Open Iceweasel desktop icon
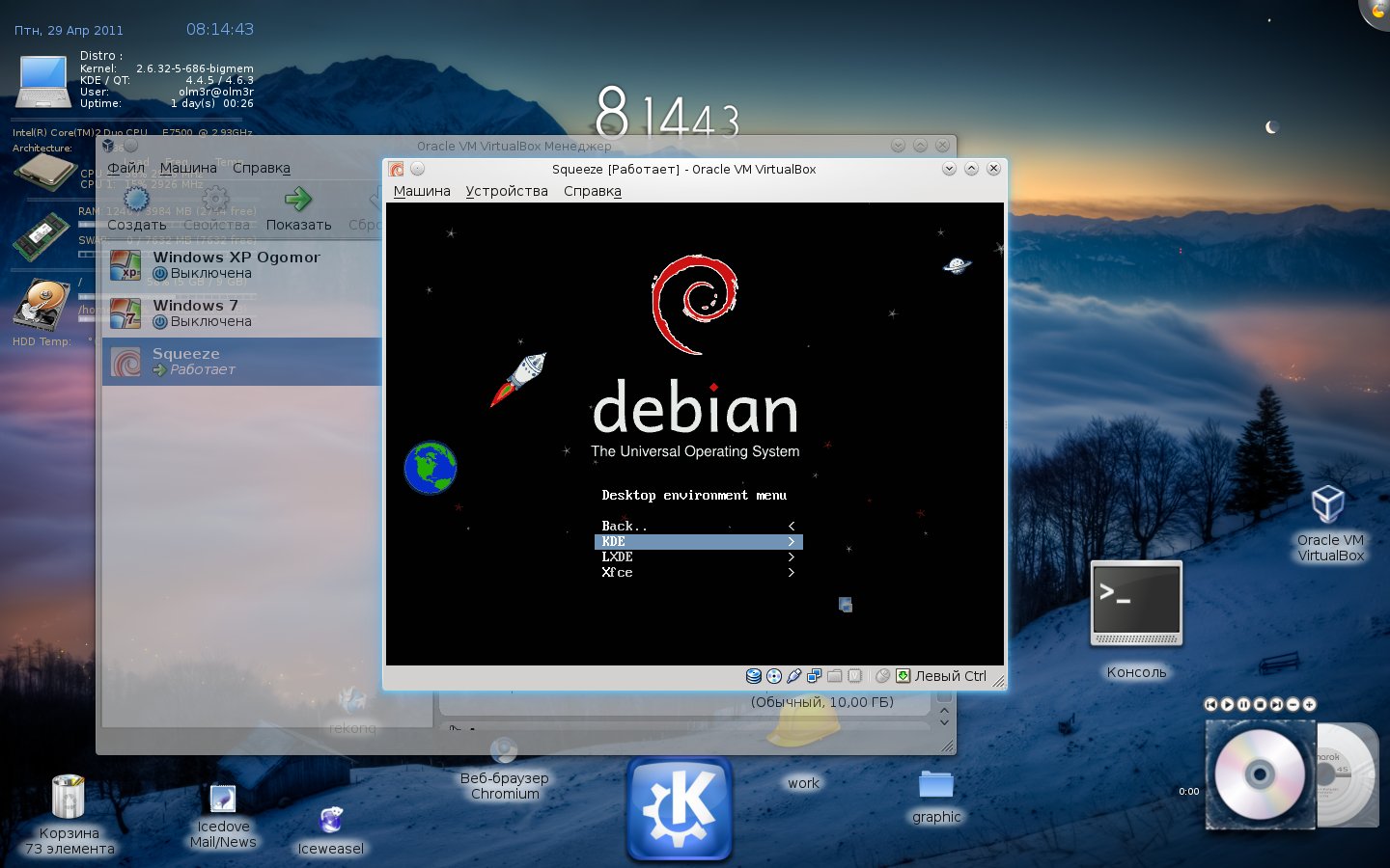Screen dimensions: 1390x868 (x=331, y=829)
